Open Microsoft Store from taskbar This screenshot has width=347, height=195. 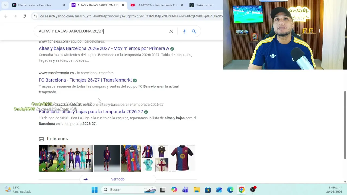(x=208, y=190)
